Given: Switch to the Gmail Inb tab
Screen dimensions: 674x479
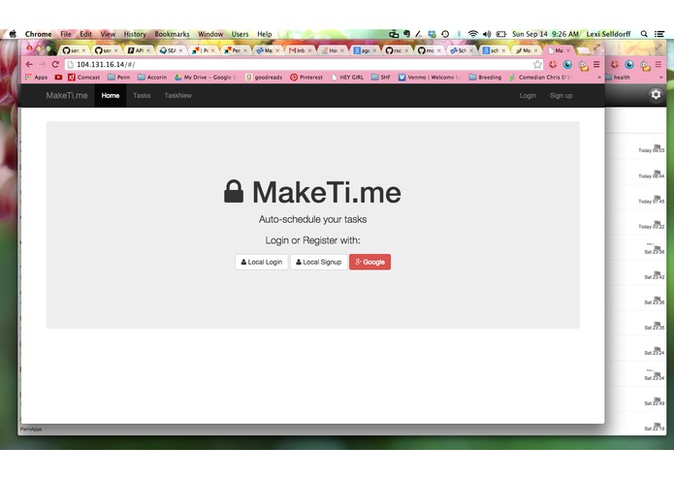Looking at the screenshot, I should pos(300,50).
